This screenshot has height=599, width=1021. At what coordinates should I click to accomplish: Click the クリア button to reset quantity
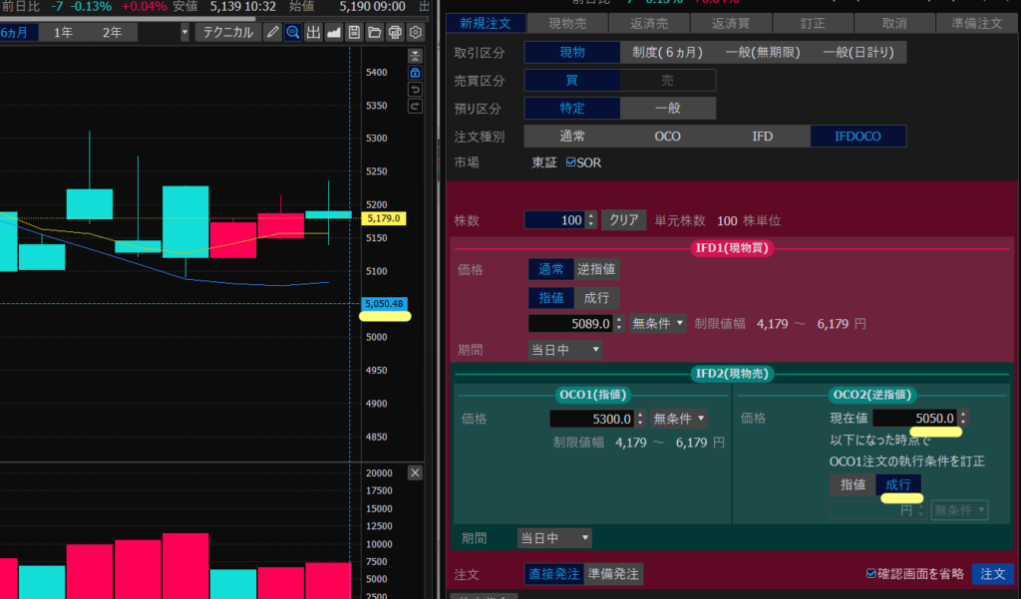[x=625, y=219]
